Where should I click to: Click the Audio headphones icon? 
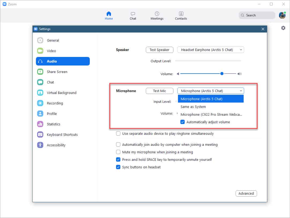[x=40, y=61]
